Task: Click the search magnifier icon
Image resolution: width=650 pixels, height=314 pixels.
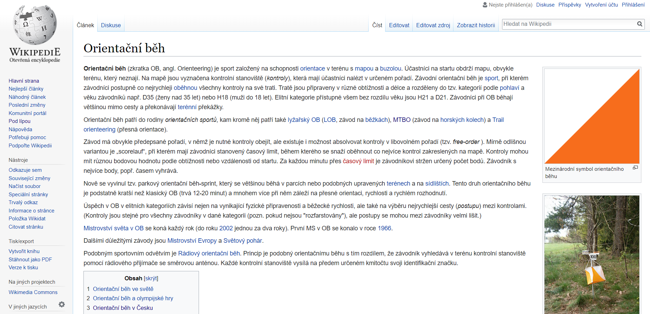Action: pyautogui.click(x=640, y=24)
